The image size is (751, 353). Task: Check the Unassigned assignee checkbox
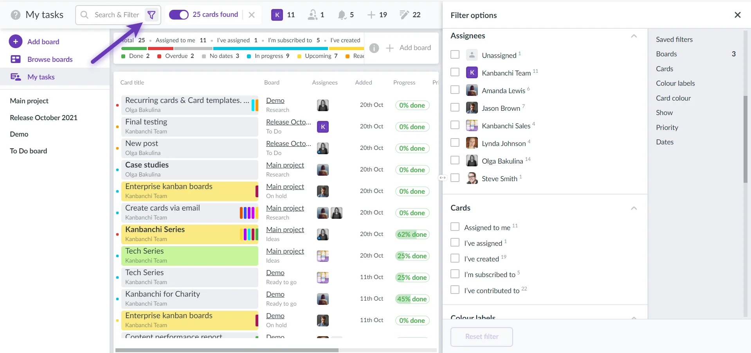click(x=455, y=54)
